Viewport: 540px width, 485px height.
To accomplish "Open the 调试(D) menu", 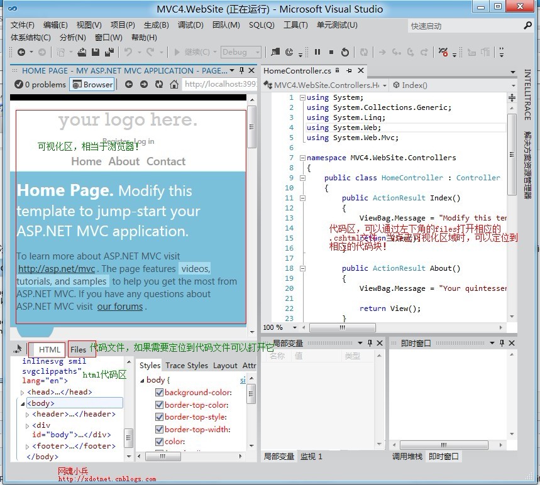I will click(x=190, y=25).
